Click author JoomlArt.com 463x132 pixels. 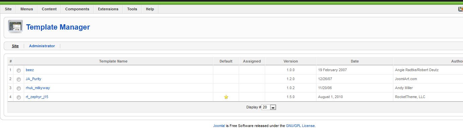click(406, 79)
